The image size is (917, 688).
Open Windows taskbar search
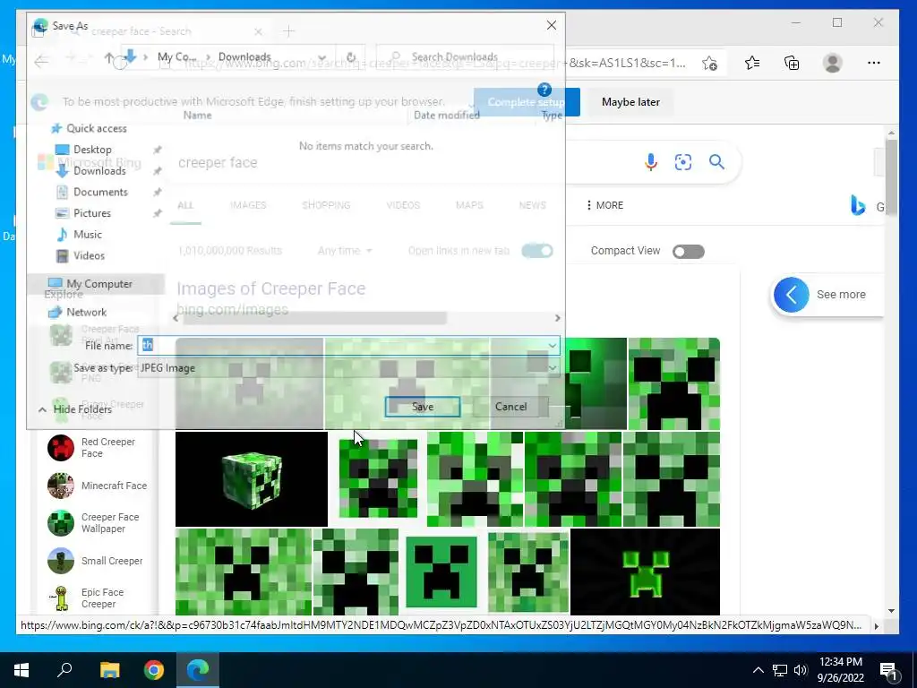64,670
